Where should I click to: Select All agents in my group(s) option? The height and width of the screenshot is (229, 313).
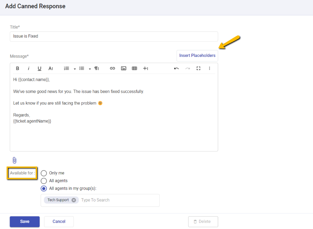click(44, 188)
